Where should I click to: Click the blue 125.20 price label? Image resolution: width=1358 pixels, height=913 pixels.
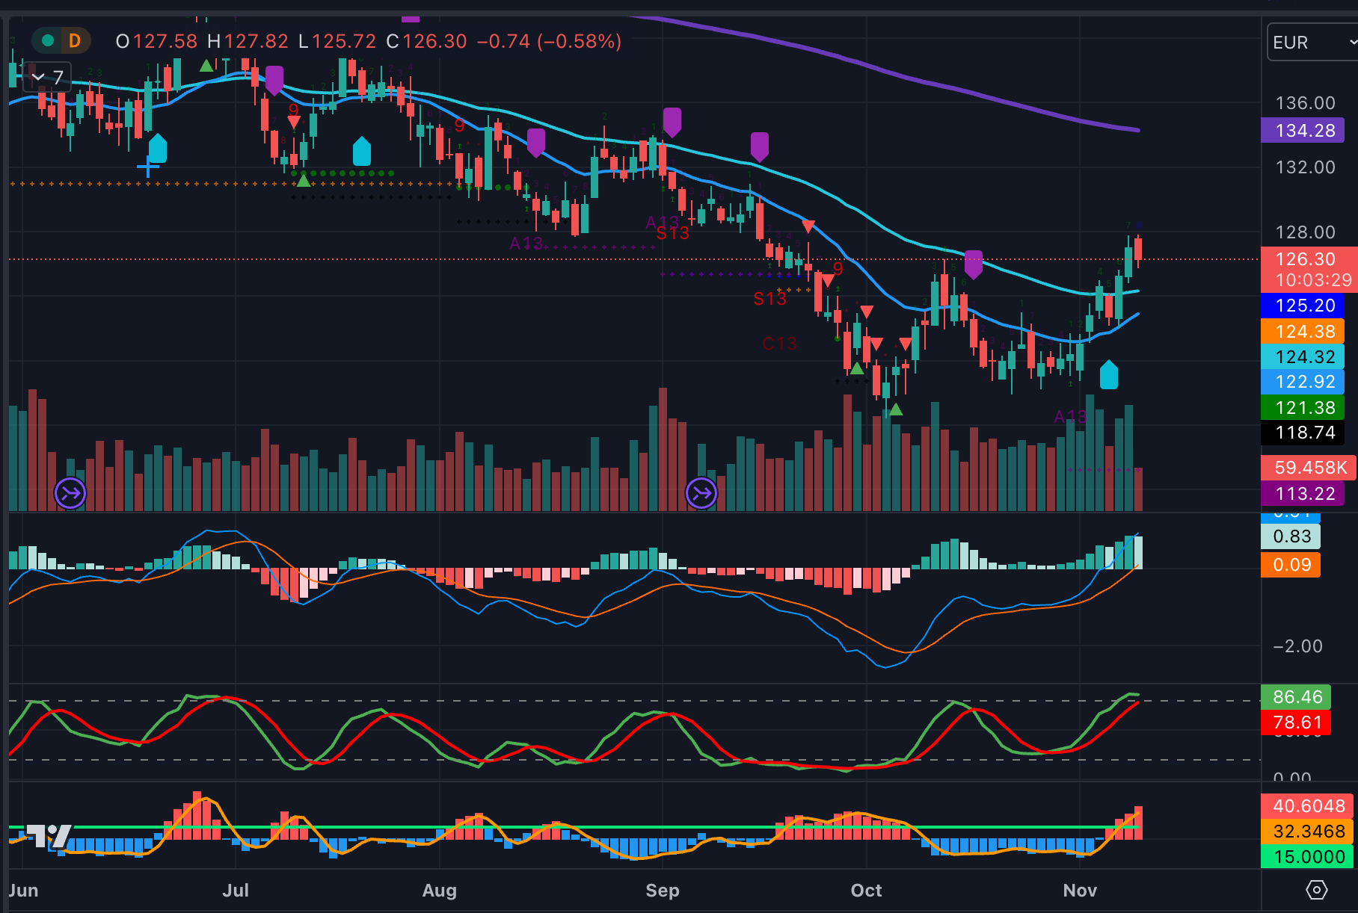[1303, 306]
